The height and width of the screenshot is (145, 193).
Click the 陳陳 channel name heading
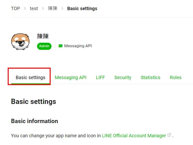pyautogui.click(x=43, y=36)
